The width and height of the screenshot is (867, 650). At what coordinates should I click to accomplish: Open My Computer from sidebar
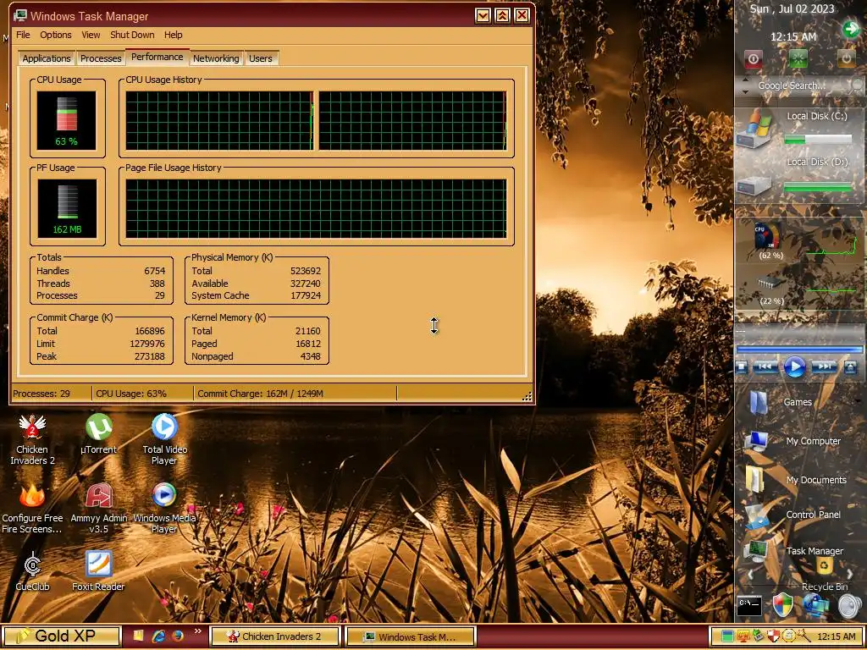tap(756, 441)
